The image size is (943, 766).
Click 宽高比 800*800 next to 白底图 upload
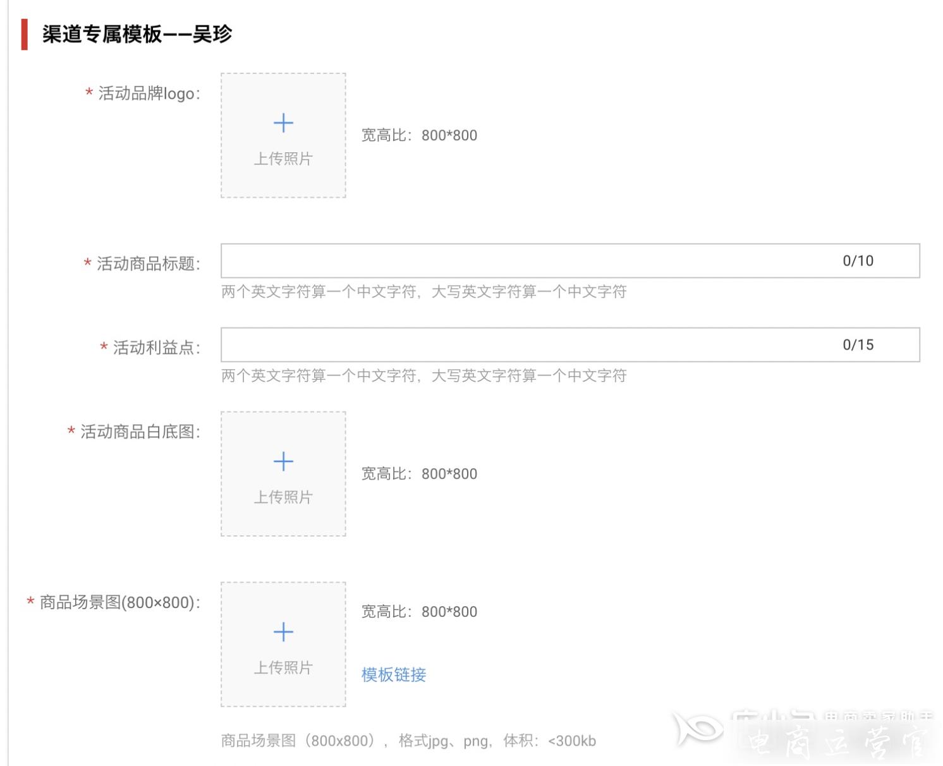click(x=419, y=474)
